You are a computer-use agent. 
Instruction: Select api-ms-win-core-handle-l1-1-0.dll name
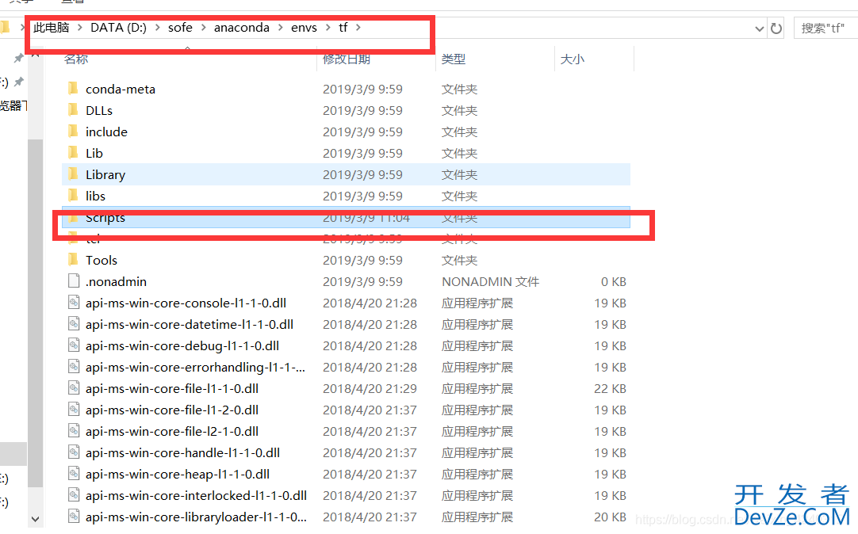coord(182,452)
